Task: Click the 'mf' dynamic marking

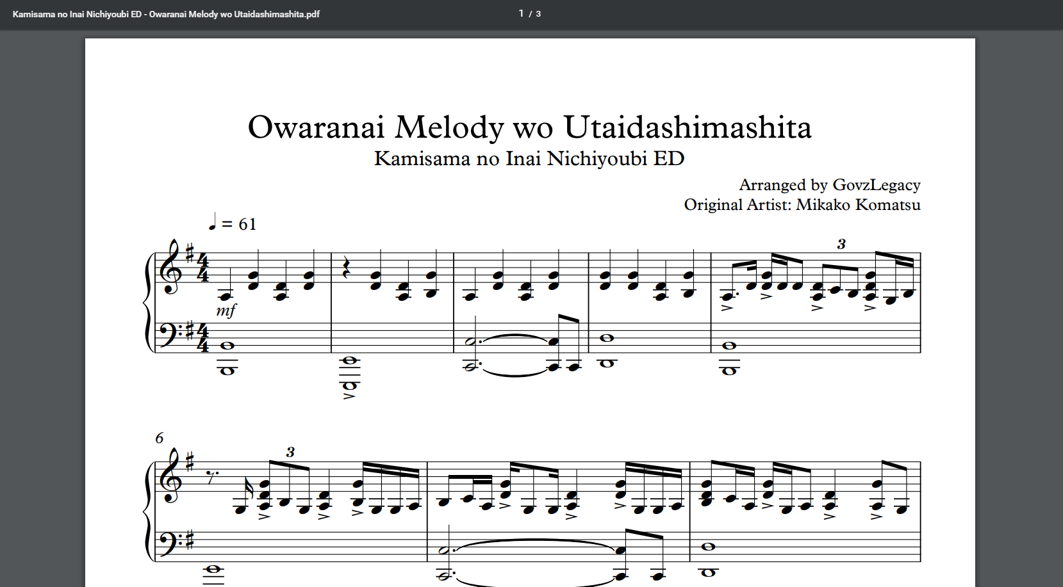Action: click(x=226, y=310)
